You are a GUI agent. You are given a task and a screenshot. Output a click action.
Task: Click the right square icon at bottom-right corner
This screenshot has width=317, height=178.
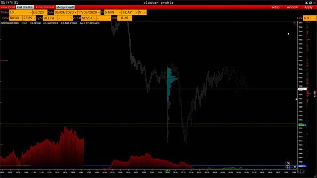303,172
